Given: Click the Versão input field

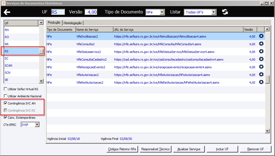Looking at the screenshot, I should pyautogui.click(x=91, y=12).
